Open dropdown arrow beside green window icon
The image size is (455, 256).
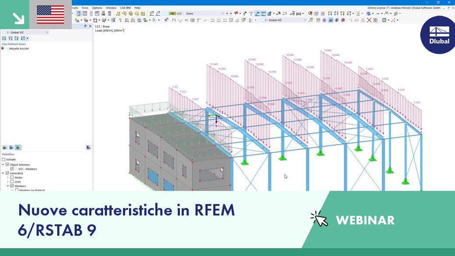[388, 20]
